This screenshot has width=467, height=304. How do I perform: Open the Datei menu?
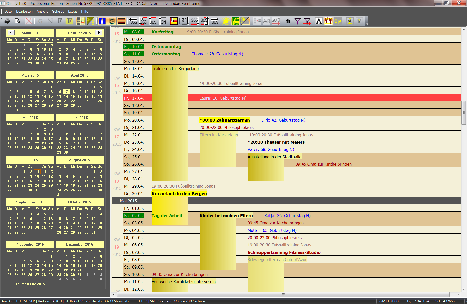[x=8, y=11]
